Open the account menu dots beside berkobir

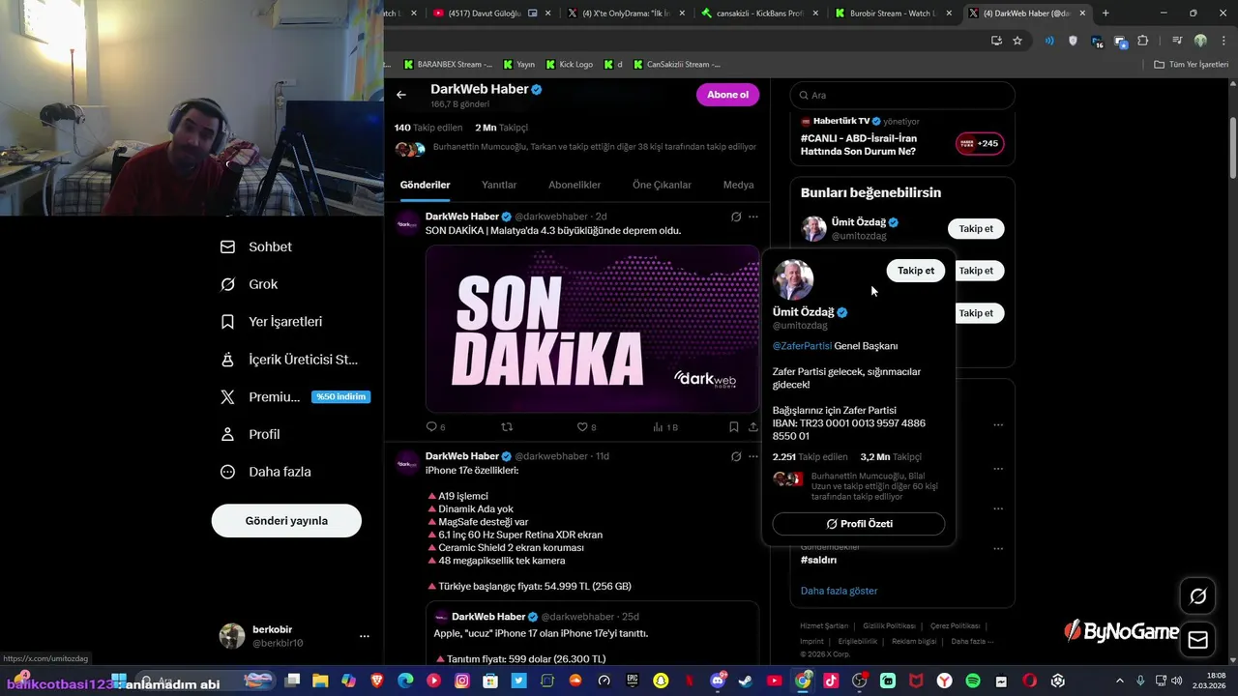tap(365, 636)
